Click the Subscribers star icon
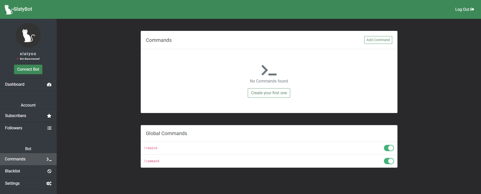 click(x=49, y=116)
